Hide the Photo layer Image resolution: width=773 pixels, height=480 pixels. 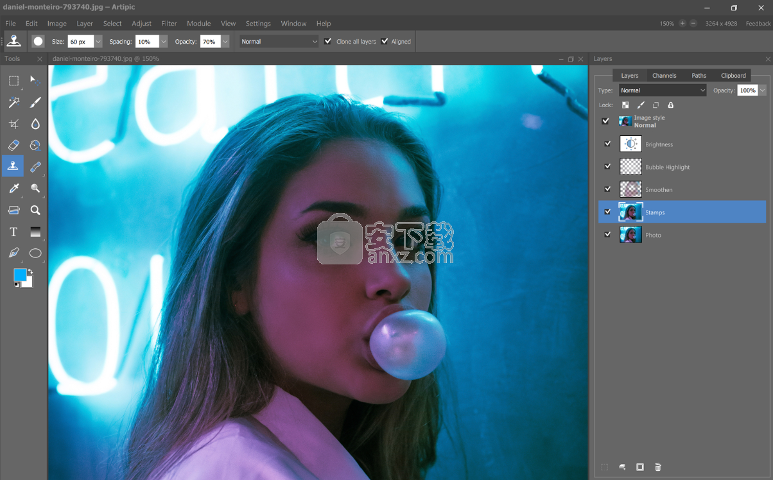(x=607, y=234)
